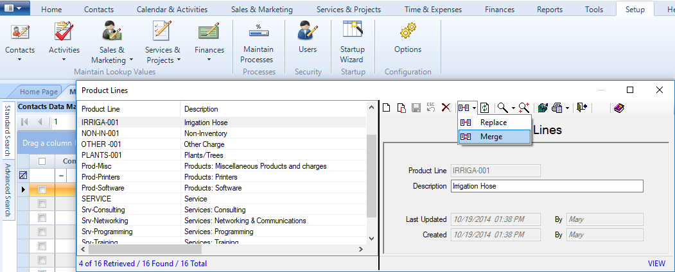Check the checkbox in the highlighted orange row
Viewport: 675px width, 272px height.
click(x=42, y=190)
